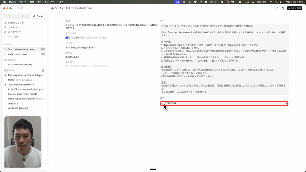Open the 編集 menu
This screenshot has width=306, height=172.
(32, 2)
